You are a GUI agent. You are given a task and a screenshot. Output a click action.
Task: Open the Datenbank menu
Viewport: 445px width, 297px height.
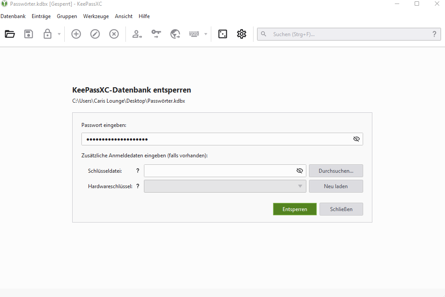pyautogui.click(x=13, y=16)
